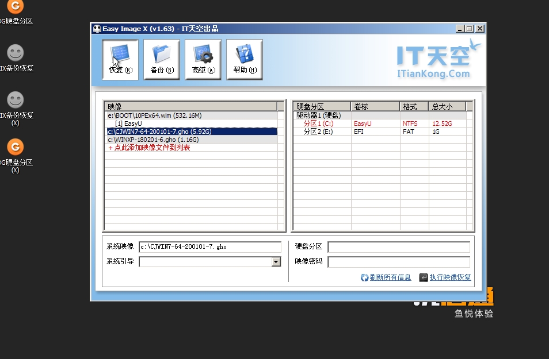
Task: Open the IX备份恢复 desktop icon
Action: pyautogui.click(x=14, y=55)
